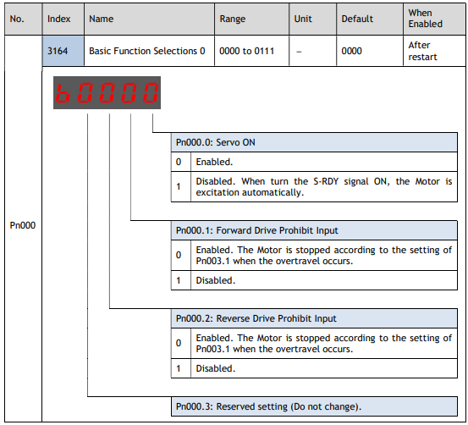Click the 'No.' column header
The image size is (468, 425).
pos(24,19)
